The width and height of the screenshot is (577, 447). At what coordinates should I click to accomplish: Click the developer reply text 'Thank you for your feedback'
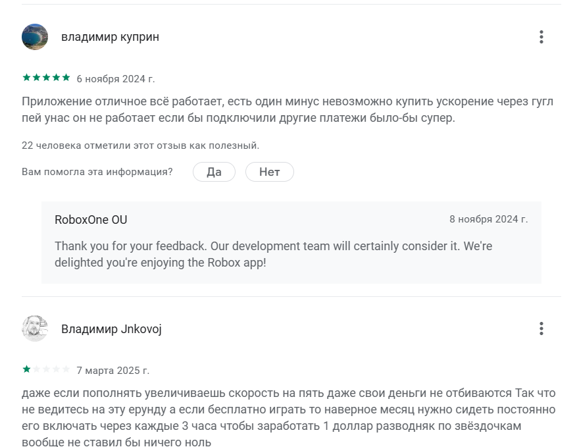coord(273,253)
